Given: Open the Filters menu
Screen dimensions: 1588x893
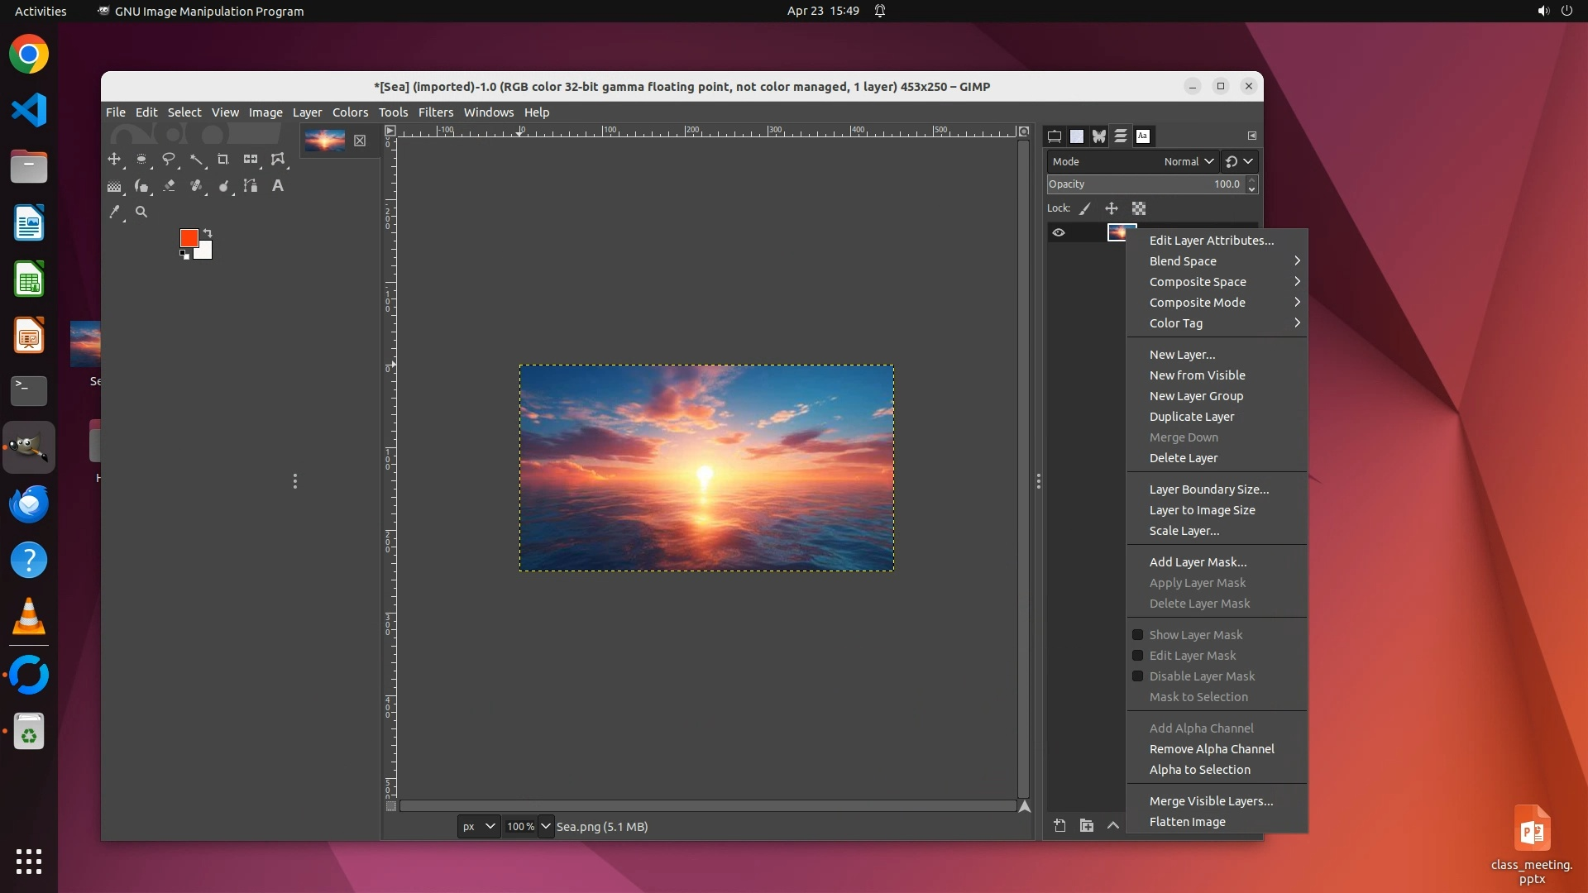Looking at the screenshot, I should coord(435,112).
